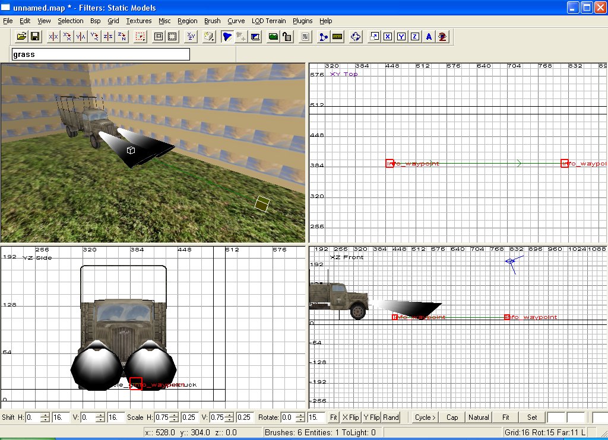Screen dimensions: 608x440
Task: Click the red dashed selection box icon
Action: click(x=140, y=37)
